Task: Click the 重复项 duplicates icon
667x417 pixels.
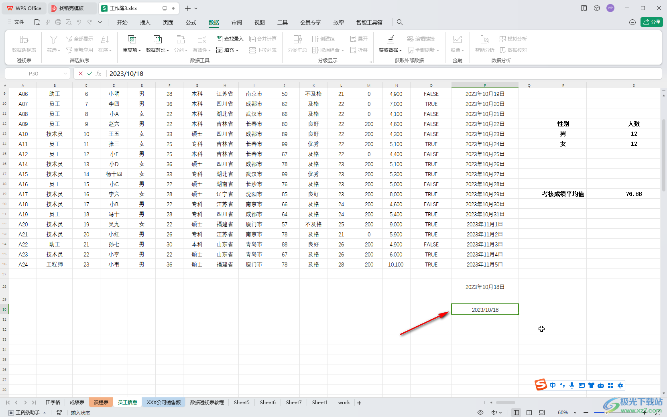Action: (132, 39)
